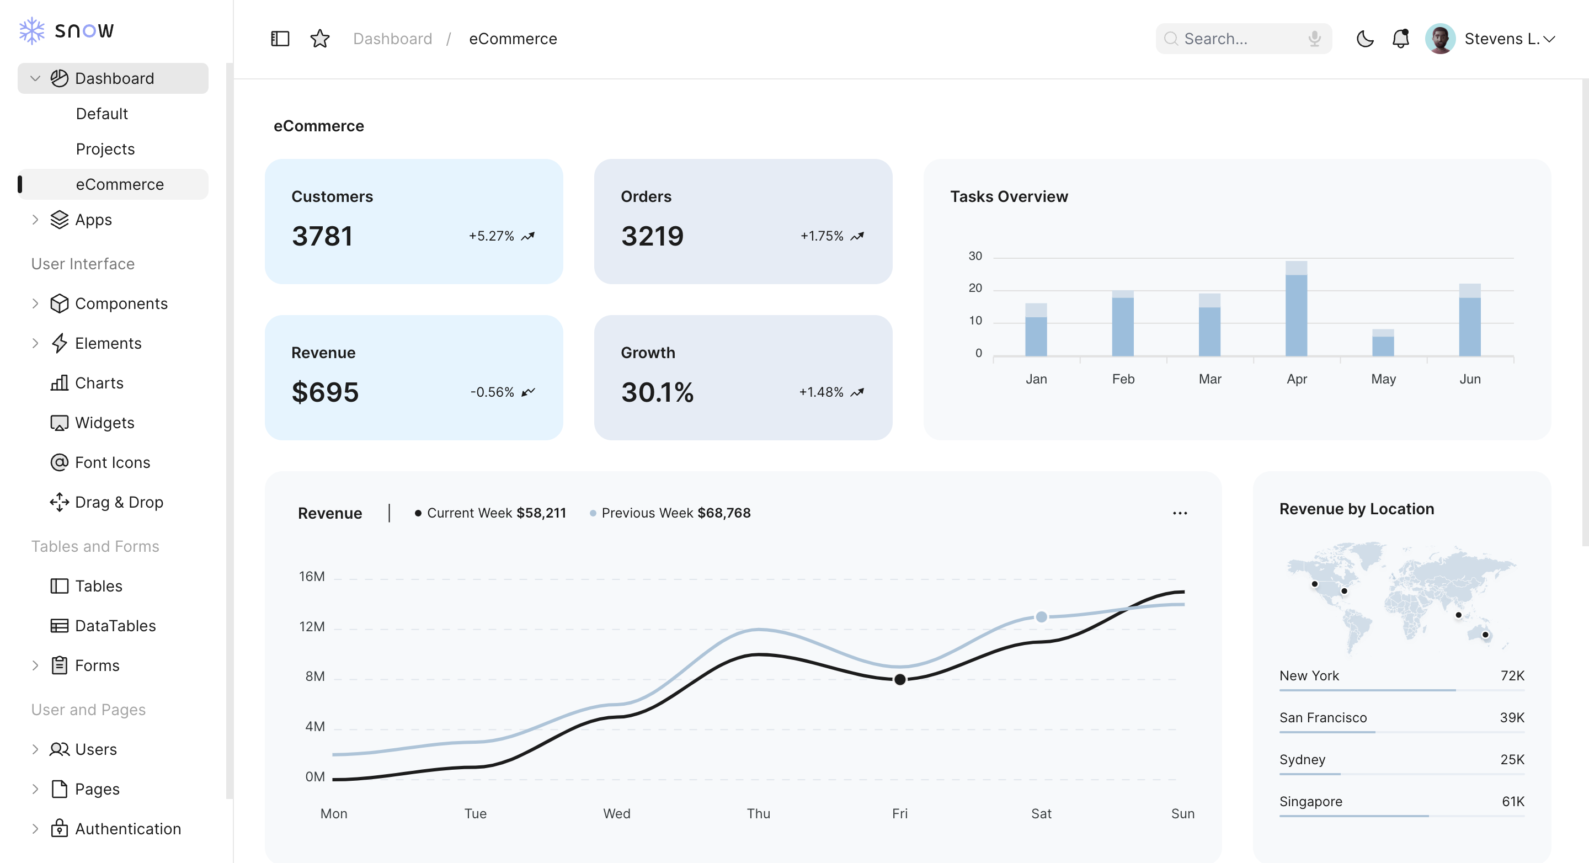
Task: Select the Widgets sidebar icon
Action: tap(59, 423)
